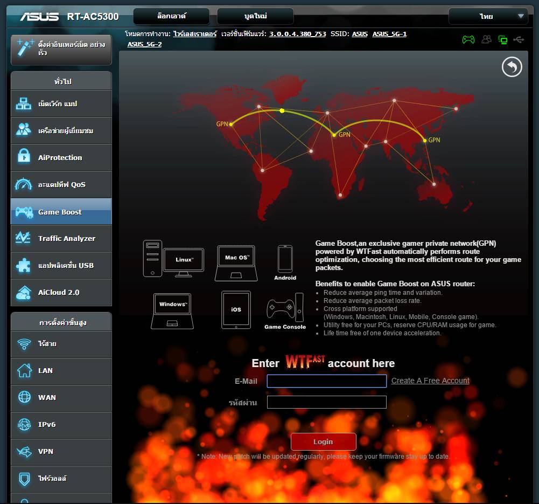
Task: Click the Windows laptop icon
Action: tap(172, 311)
